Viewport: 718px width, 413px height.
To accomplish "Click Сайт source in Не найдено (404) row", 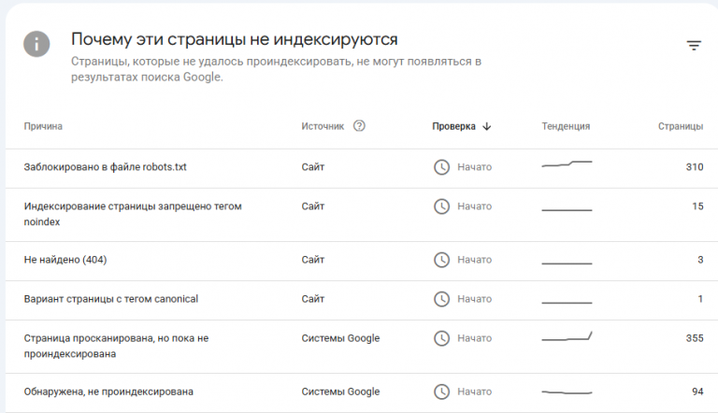I will pos(313,260).
